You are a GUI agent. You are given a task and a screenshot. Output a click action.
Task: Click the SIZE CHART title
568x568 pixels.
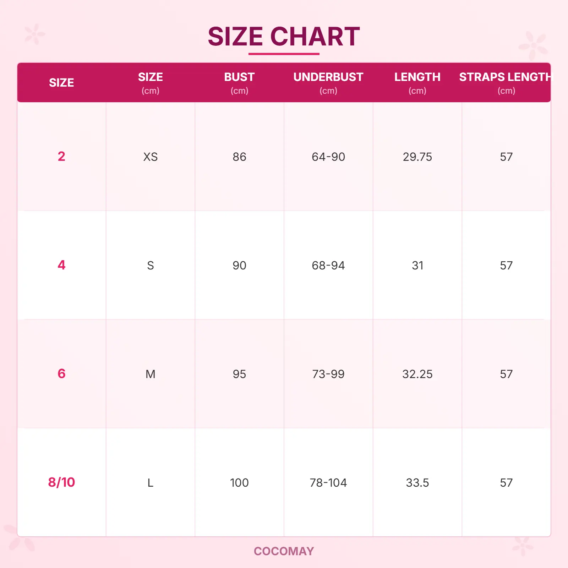coord(284,37)
